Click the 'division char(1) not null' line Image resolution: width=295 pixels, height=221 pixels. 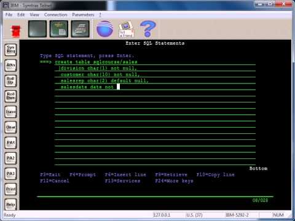tap(98, 68)
